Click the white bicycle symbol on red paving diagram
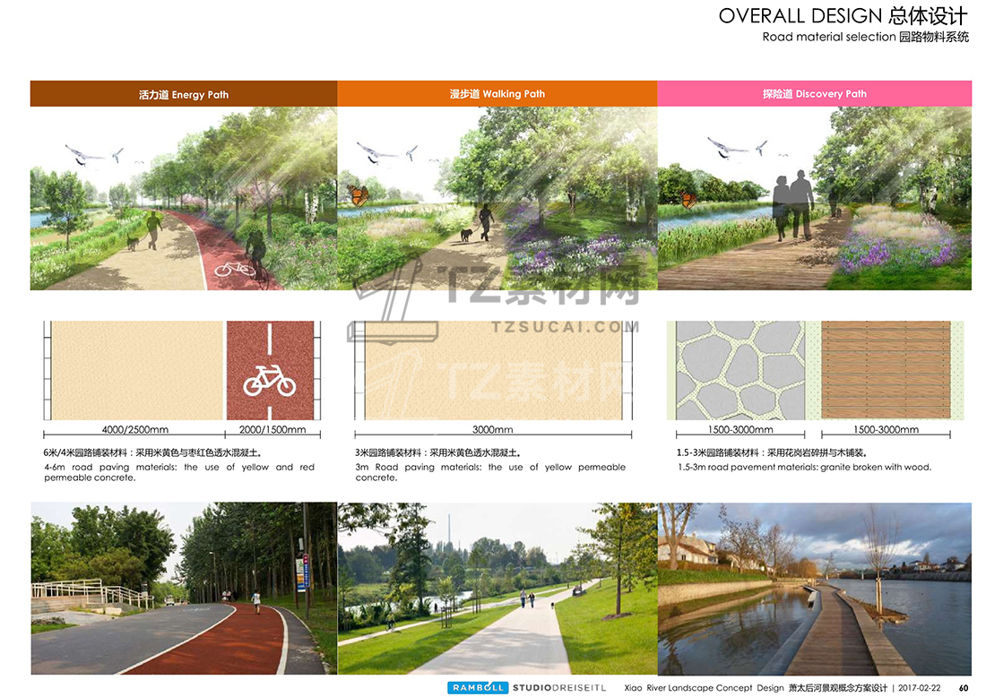986x697 pixels. [x=270, y=380]
